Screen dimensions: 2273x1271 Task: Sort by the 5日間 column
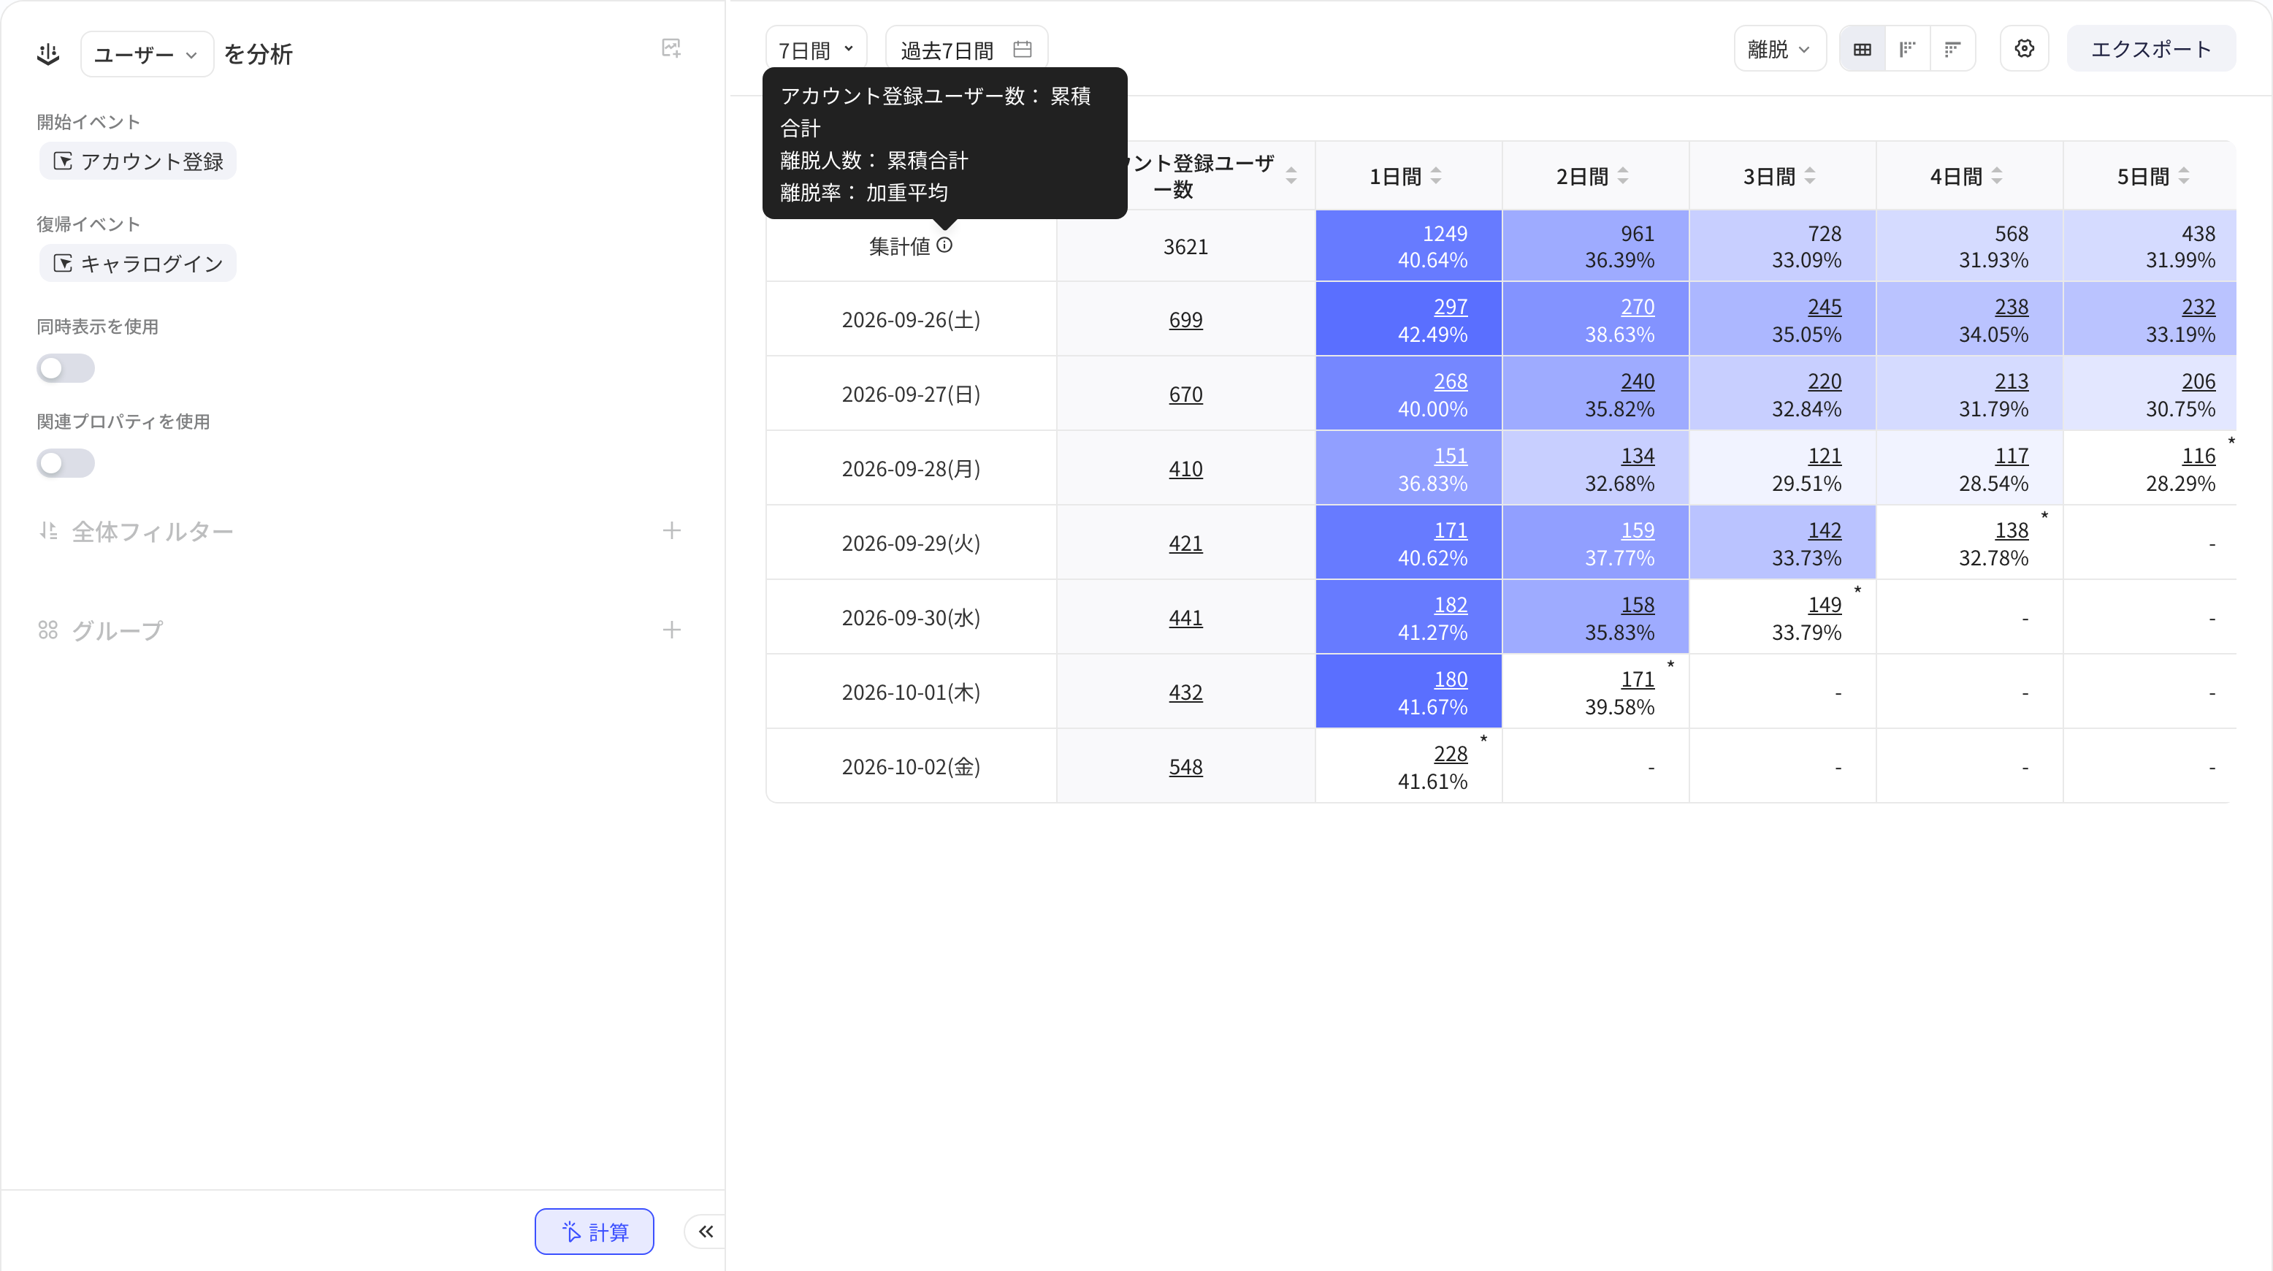2185,177
